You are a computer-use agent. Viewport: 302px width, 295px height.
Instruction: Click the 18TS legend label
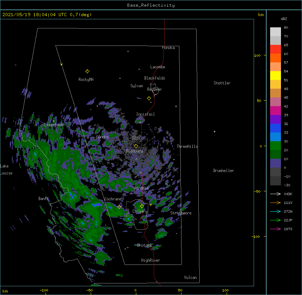tap(288, 229)
